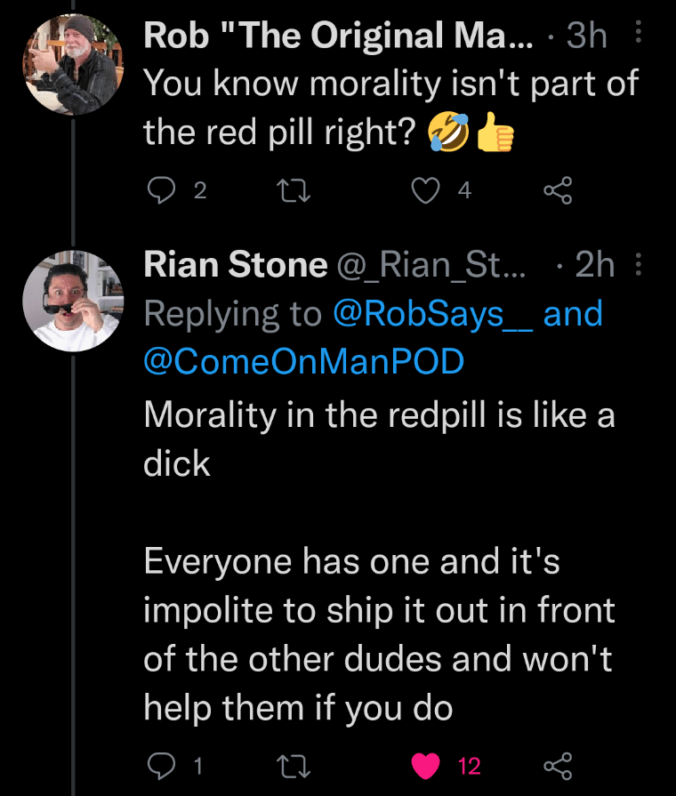Open more options on Rian Stone's tweet
The width and height of the screenshot is (676, 796).
coord(637,264)
